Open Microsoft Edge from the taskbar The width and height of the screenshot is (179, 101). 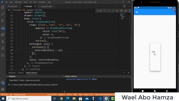pyautogui.click(x=68, y=98)
